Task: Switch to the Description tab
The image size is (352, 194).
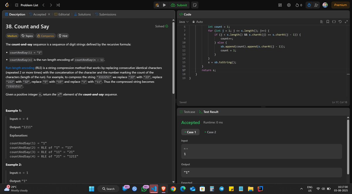Action: pyautogui.click(x=15, y=14)
